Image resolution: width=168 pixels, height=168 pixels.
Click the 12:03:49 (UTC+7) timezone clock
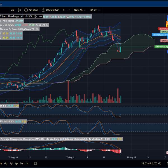151,164
